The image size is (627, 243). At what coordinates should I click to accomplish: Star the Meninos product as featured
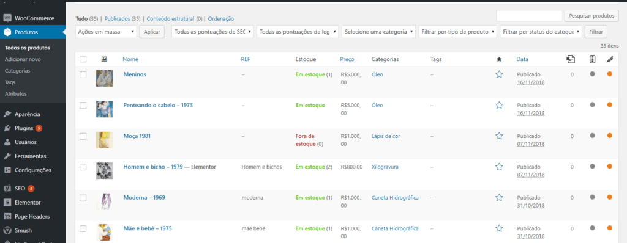click(498, 74)
